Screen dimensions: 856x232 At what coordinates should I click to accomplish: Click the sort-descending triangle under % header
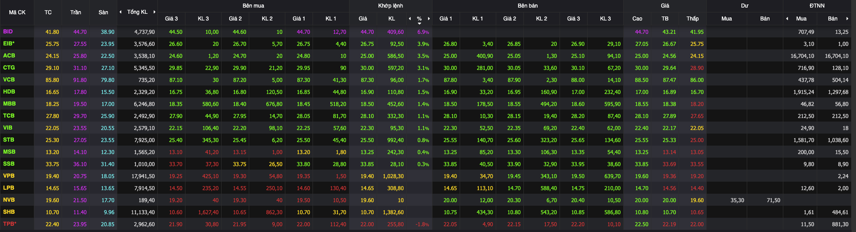coord(420,23)
